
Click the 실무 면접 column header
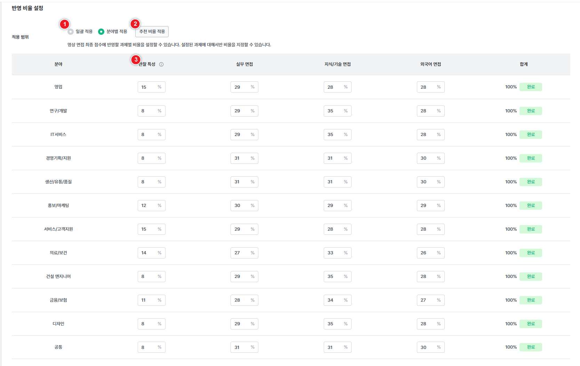point(244,64)
